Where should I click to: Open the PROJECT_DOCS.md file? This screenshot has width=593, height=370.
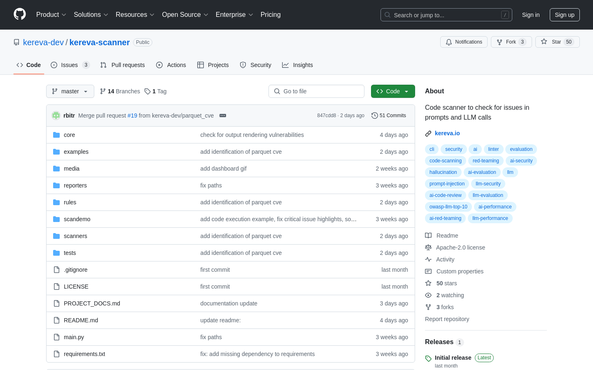click(x=92, y=303)
